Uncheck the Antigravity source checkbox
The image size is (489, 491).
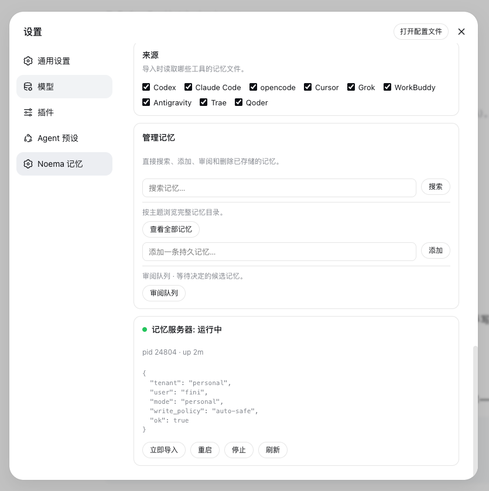[x=146, y=102]
